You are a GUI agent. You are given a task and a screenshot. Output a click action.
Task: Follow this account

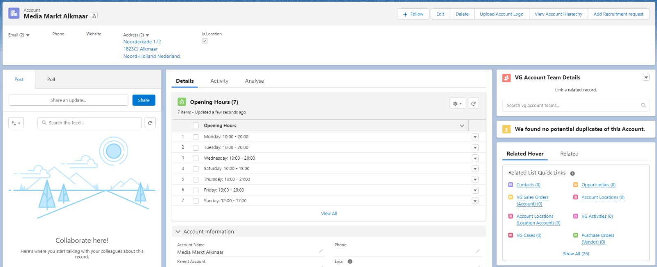pyautogui.click(x=413, y=14)
